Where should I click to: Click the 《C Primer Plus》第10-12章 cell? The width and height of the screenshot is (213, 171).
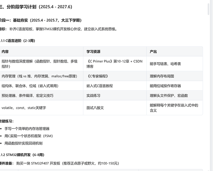point(114,64)
